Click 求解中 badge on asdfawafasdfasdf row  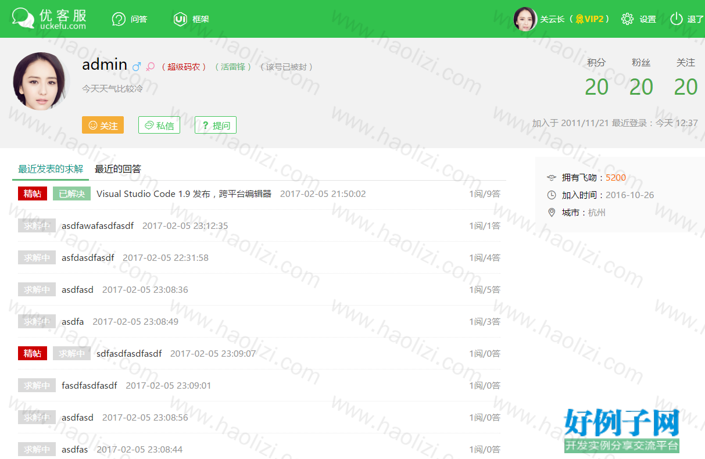37,225
